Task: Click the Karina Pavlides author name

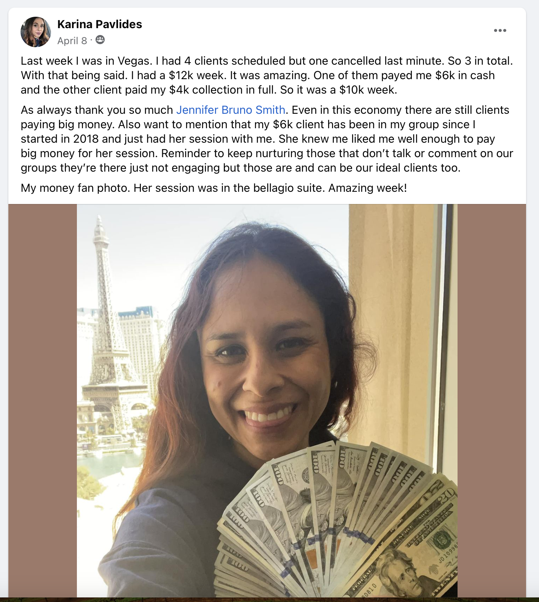Action: [100, 24]
